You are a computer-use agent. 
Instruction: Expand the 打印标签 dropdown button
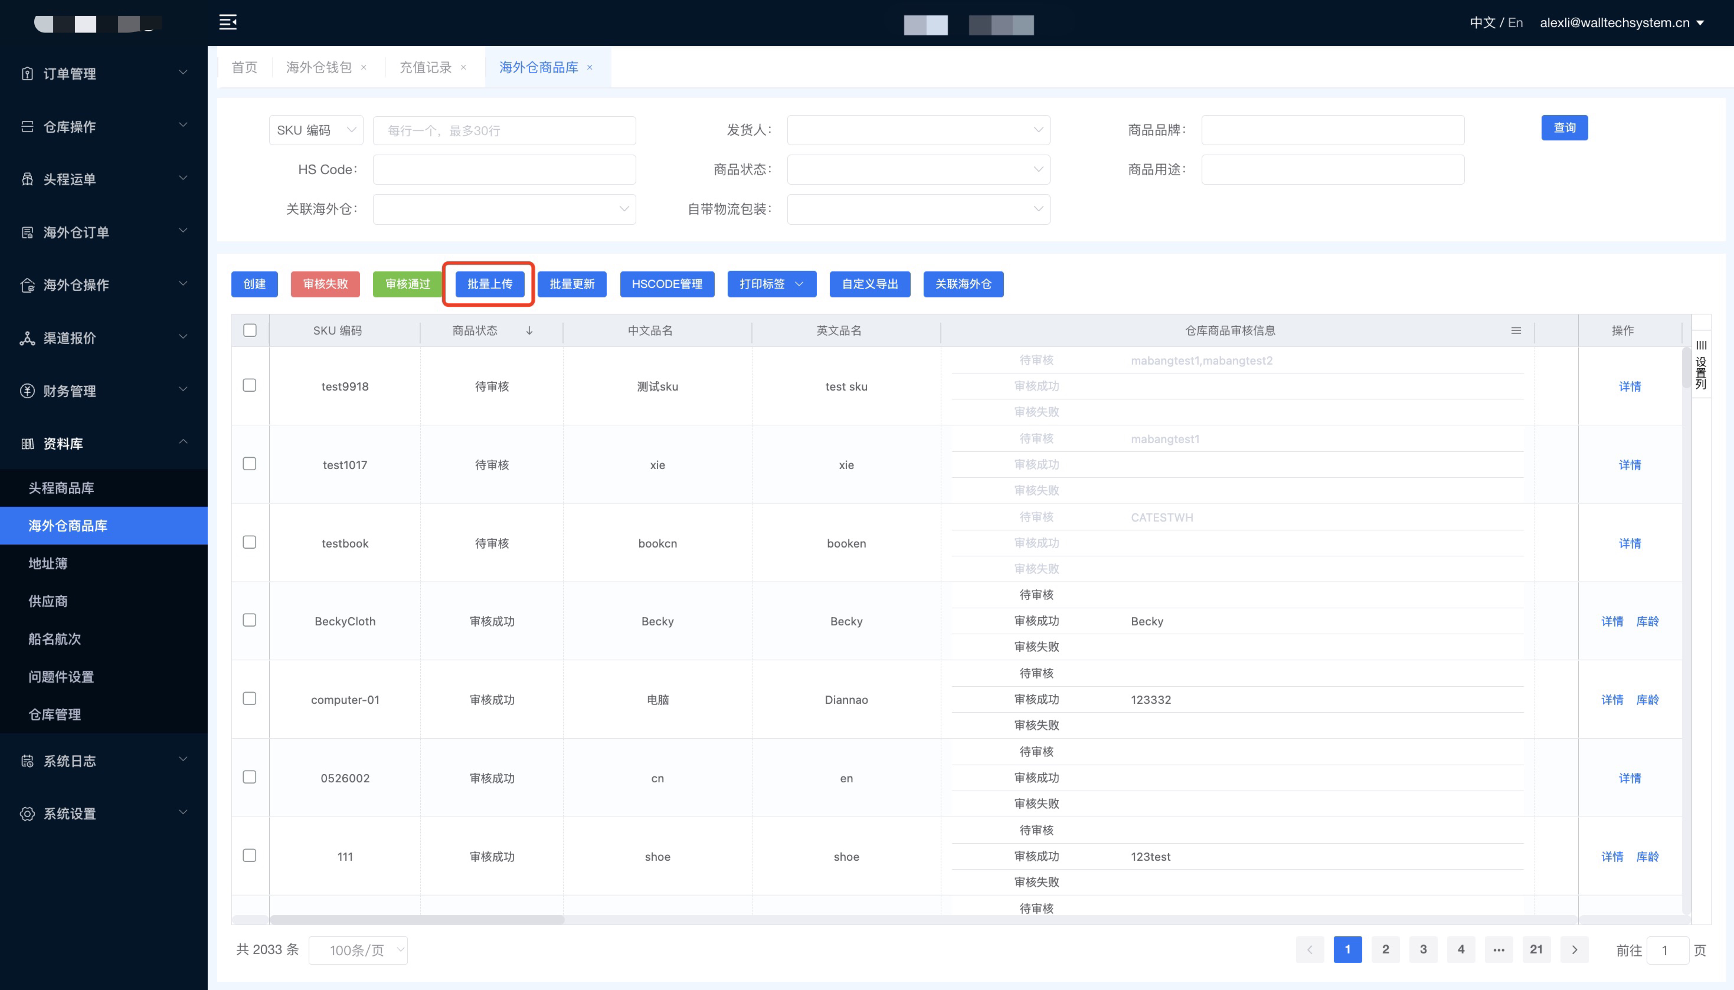[x=771, y=284]
